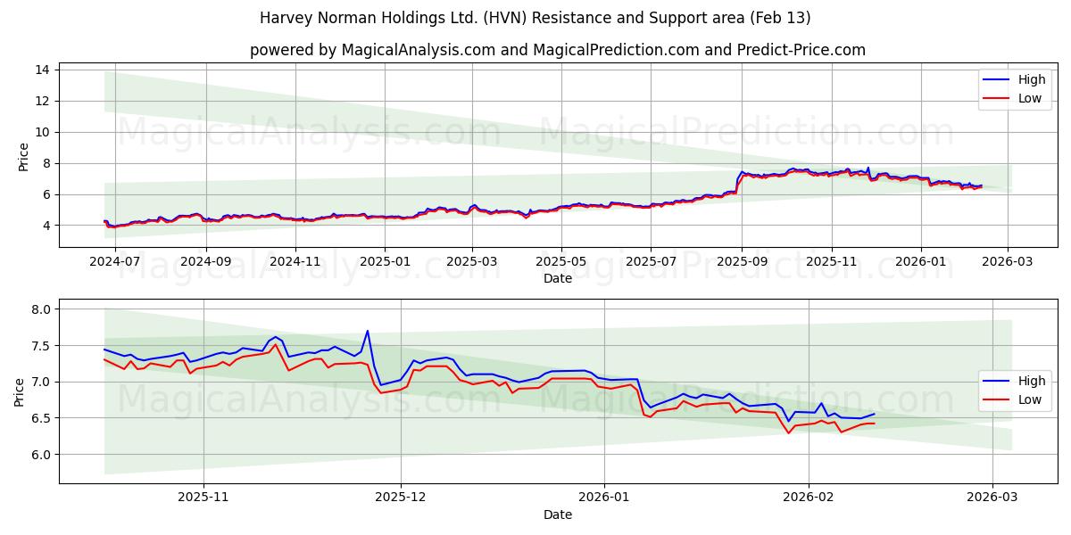Click the '2025-01' tick label

point(385,261)
